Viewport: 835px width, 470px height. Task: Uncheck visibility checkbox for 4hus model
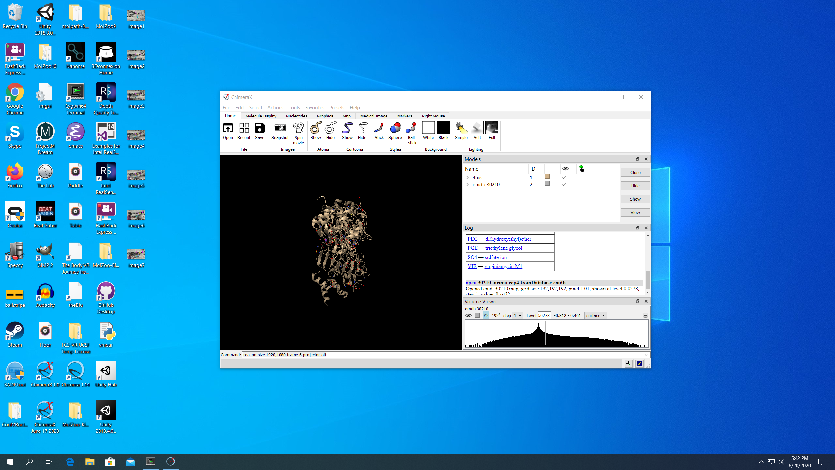[x=564, y=177]
